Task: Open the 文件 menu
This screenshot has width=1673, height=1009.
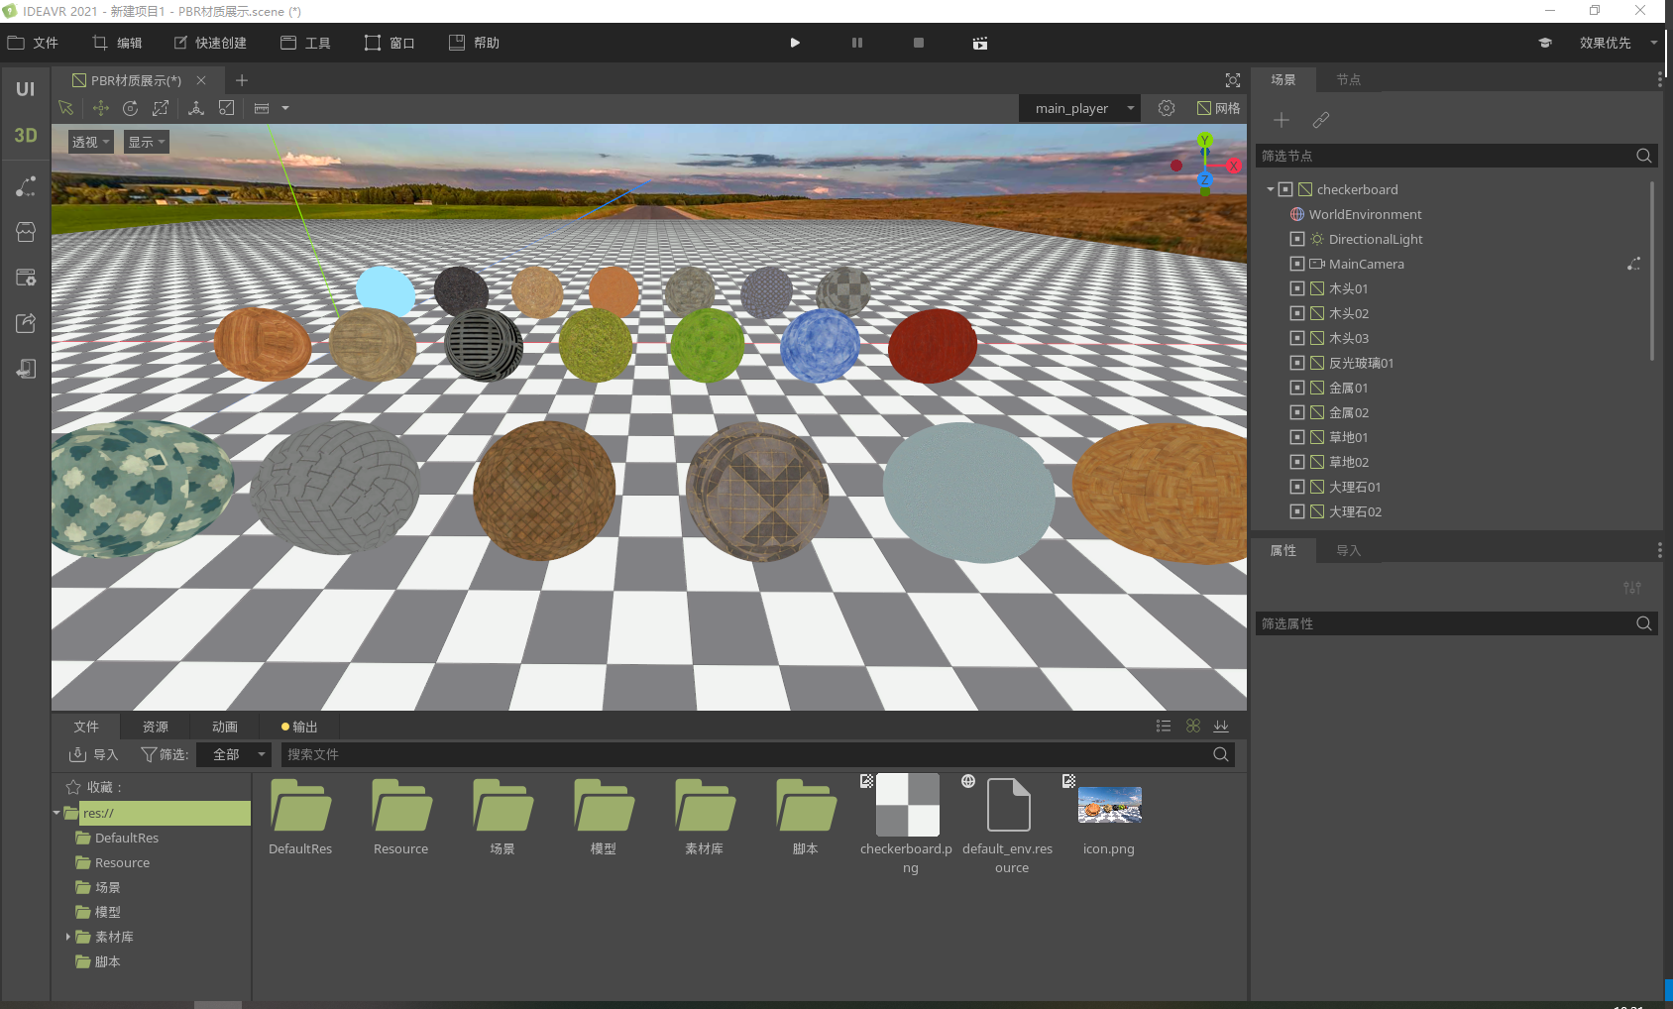Action: (x=33, y=43)
